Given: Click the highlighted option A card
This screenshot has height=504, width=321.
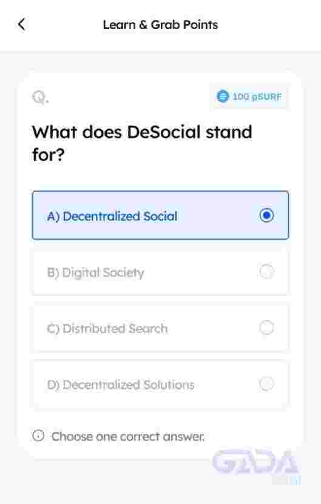Looking at the screenshot, I should point(160,215).
